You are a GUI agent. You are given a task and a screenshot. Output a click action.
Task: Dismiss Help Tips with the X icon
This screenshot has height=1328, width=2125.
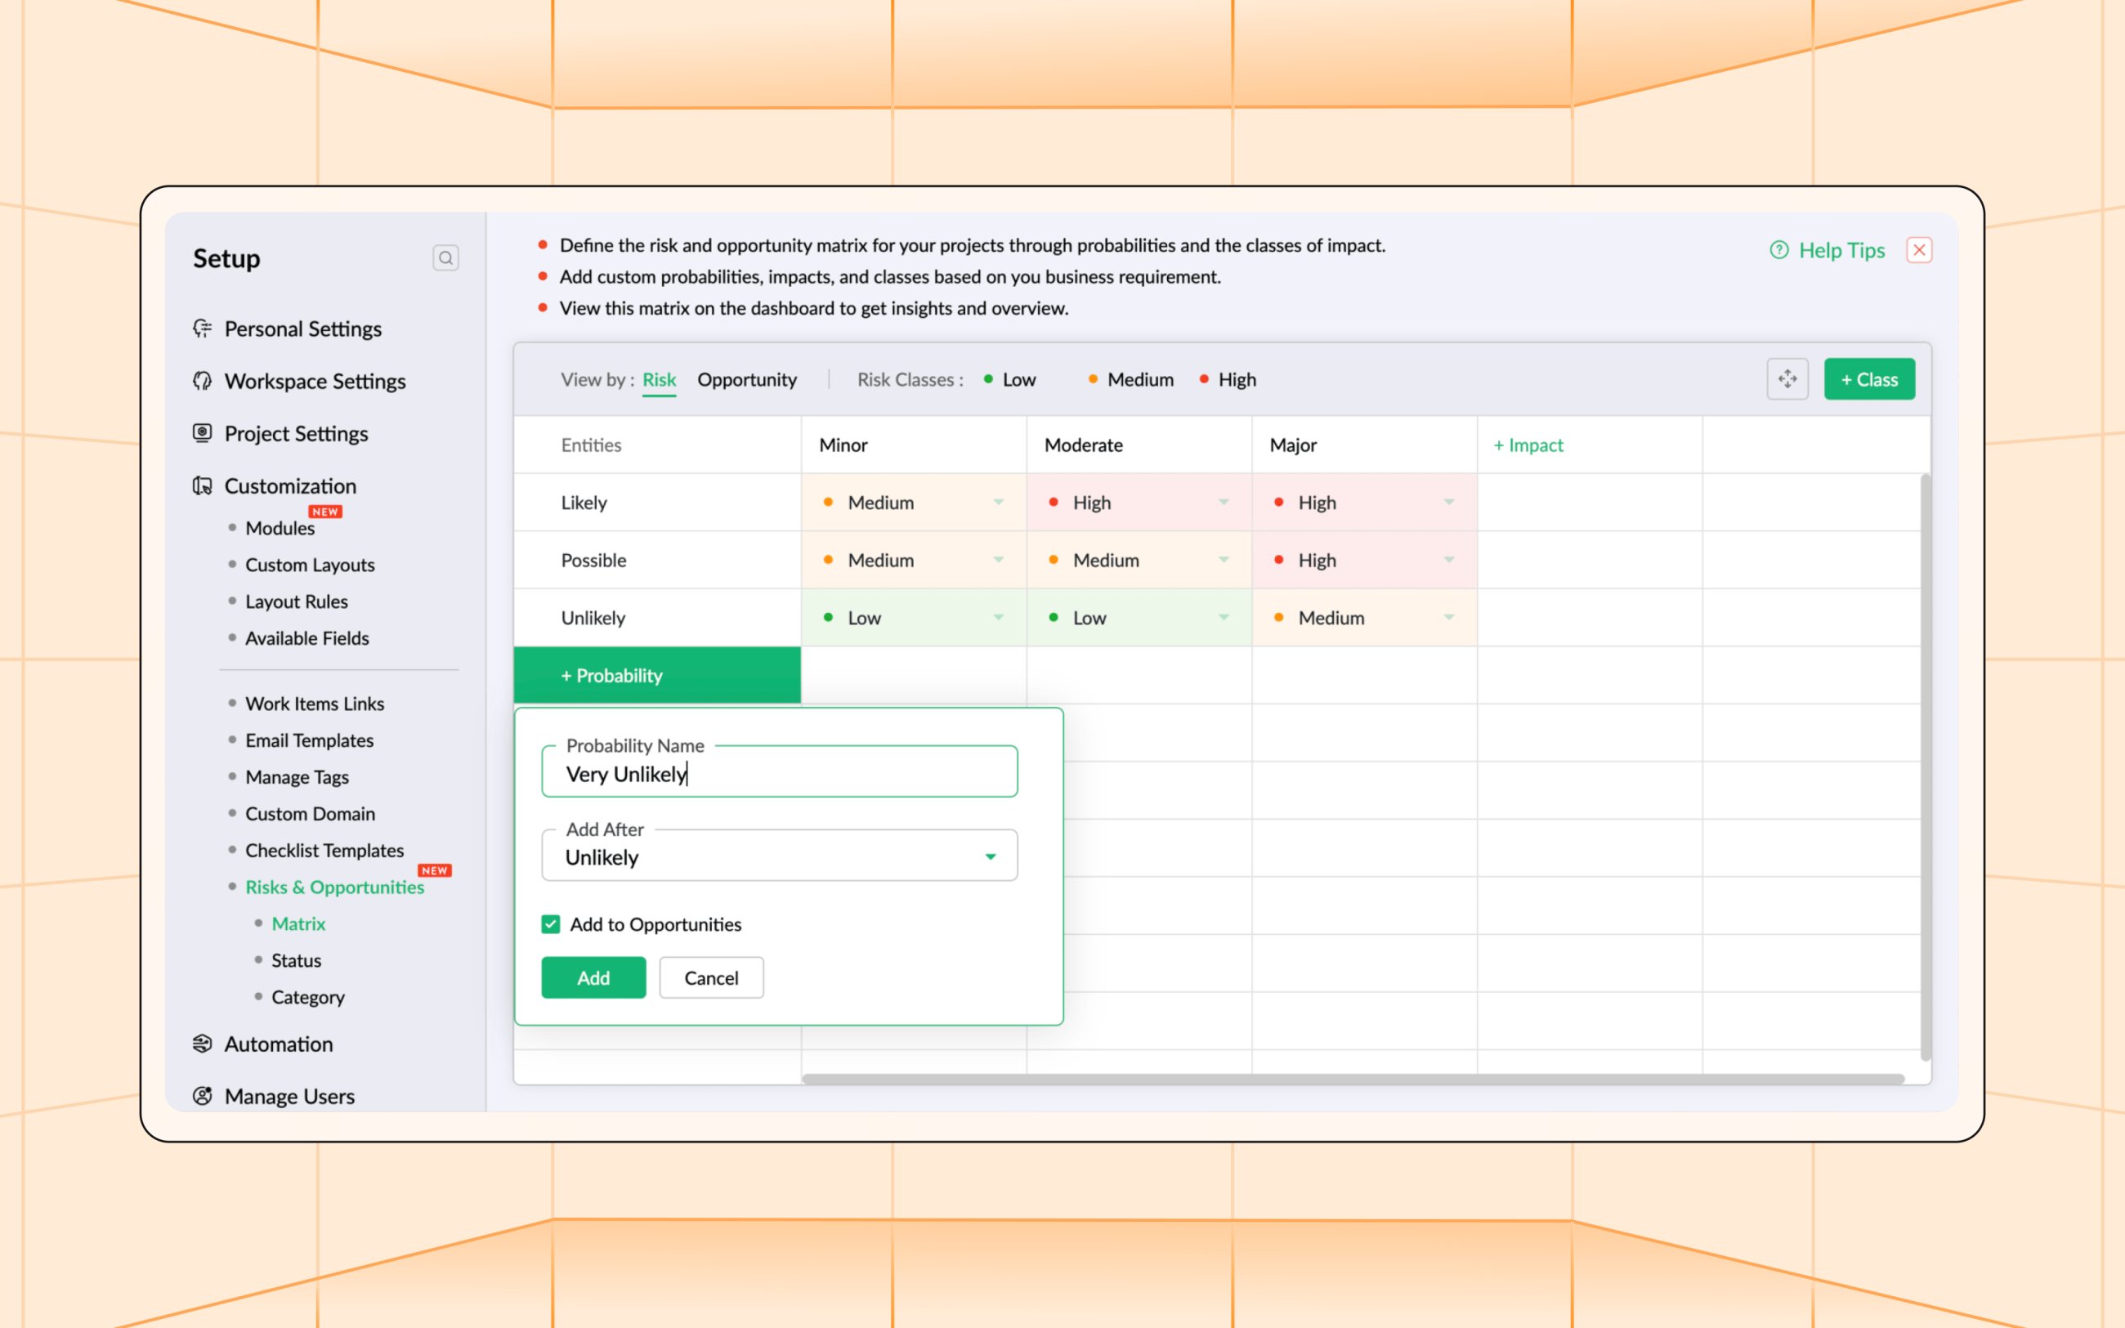click(1920, 250)
